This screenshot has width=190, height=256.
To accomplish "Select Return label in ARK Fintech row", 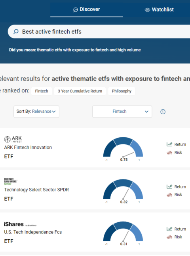I will pyautogui.click(x=180, y=144).
